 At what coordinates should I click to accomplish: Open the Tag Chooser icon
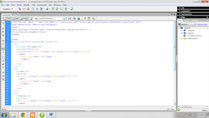click(x=72, y=9)
